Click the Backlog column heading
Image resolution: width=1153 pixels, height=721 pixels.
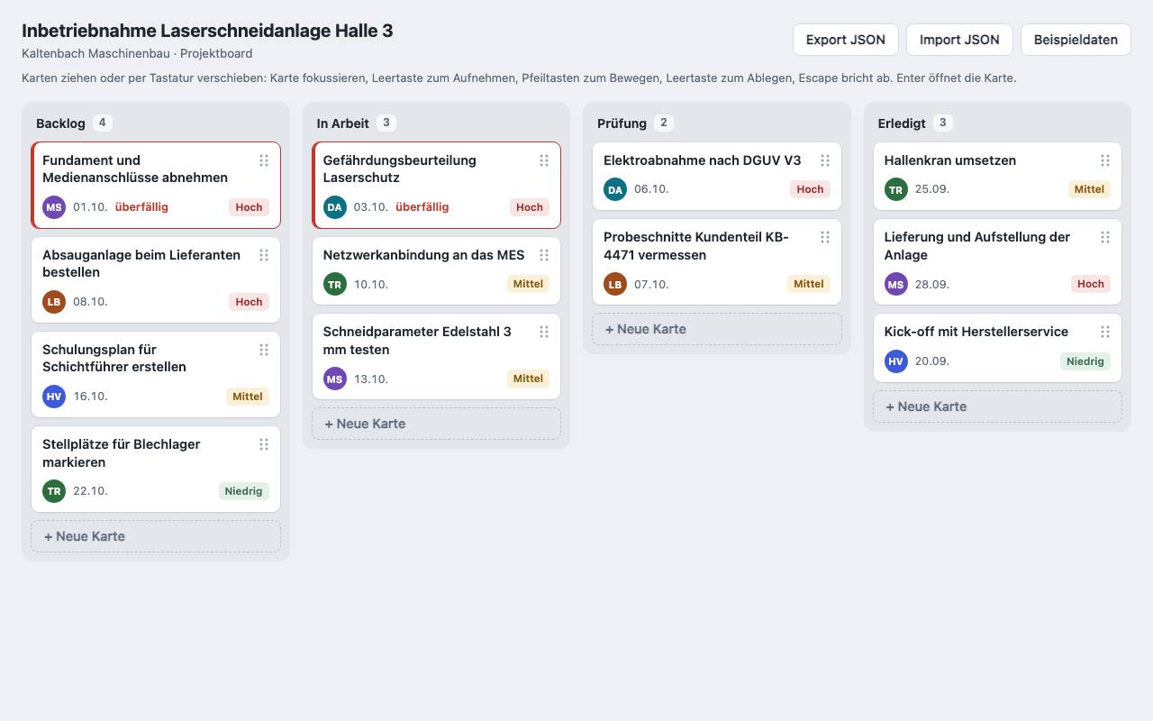point(60,123)
